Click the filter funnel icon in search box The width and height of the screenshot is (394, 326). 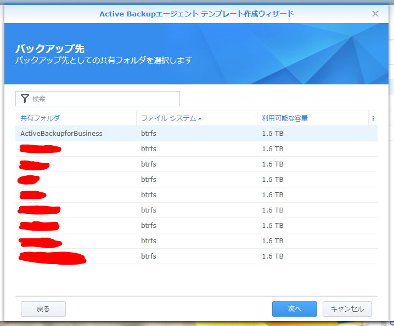25,99
